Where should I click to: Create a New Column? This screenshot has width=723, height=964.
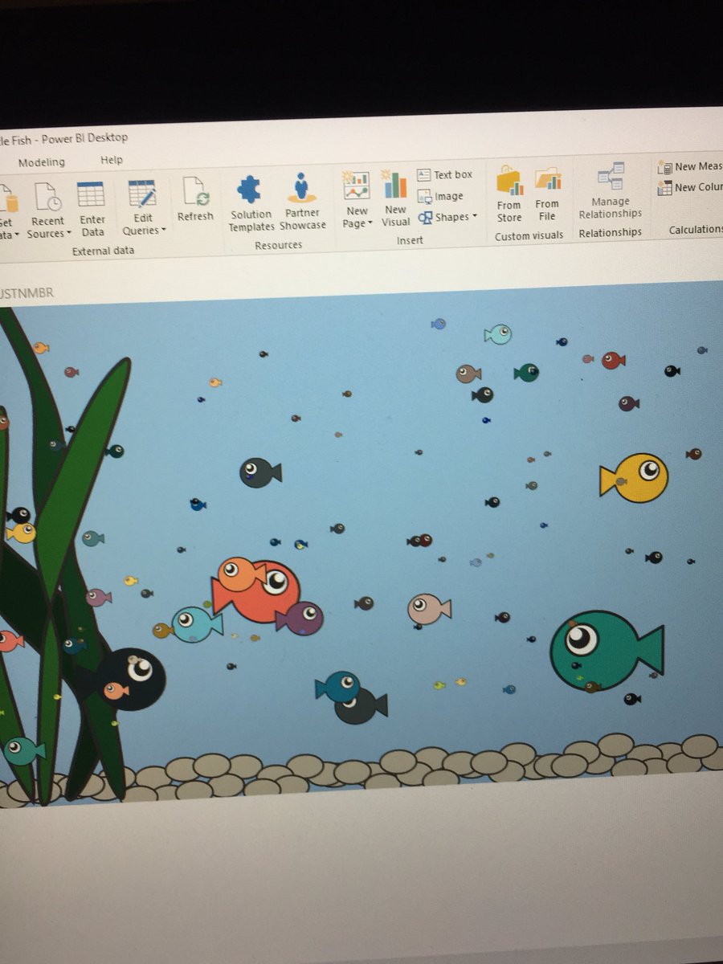coord(689,187)
